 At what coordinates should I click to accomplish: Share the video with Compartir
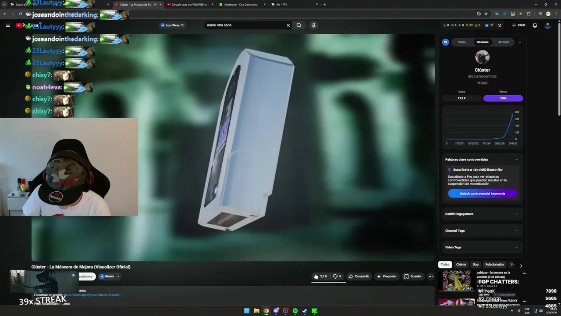(x=359, y=276)
